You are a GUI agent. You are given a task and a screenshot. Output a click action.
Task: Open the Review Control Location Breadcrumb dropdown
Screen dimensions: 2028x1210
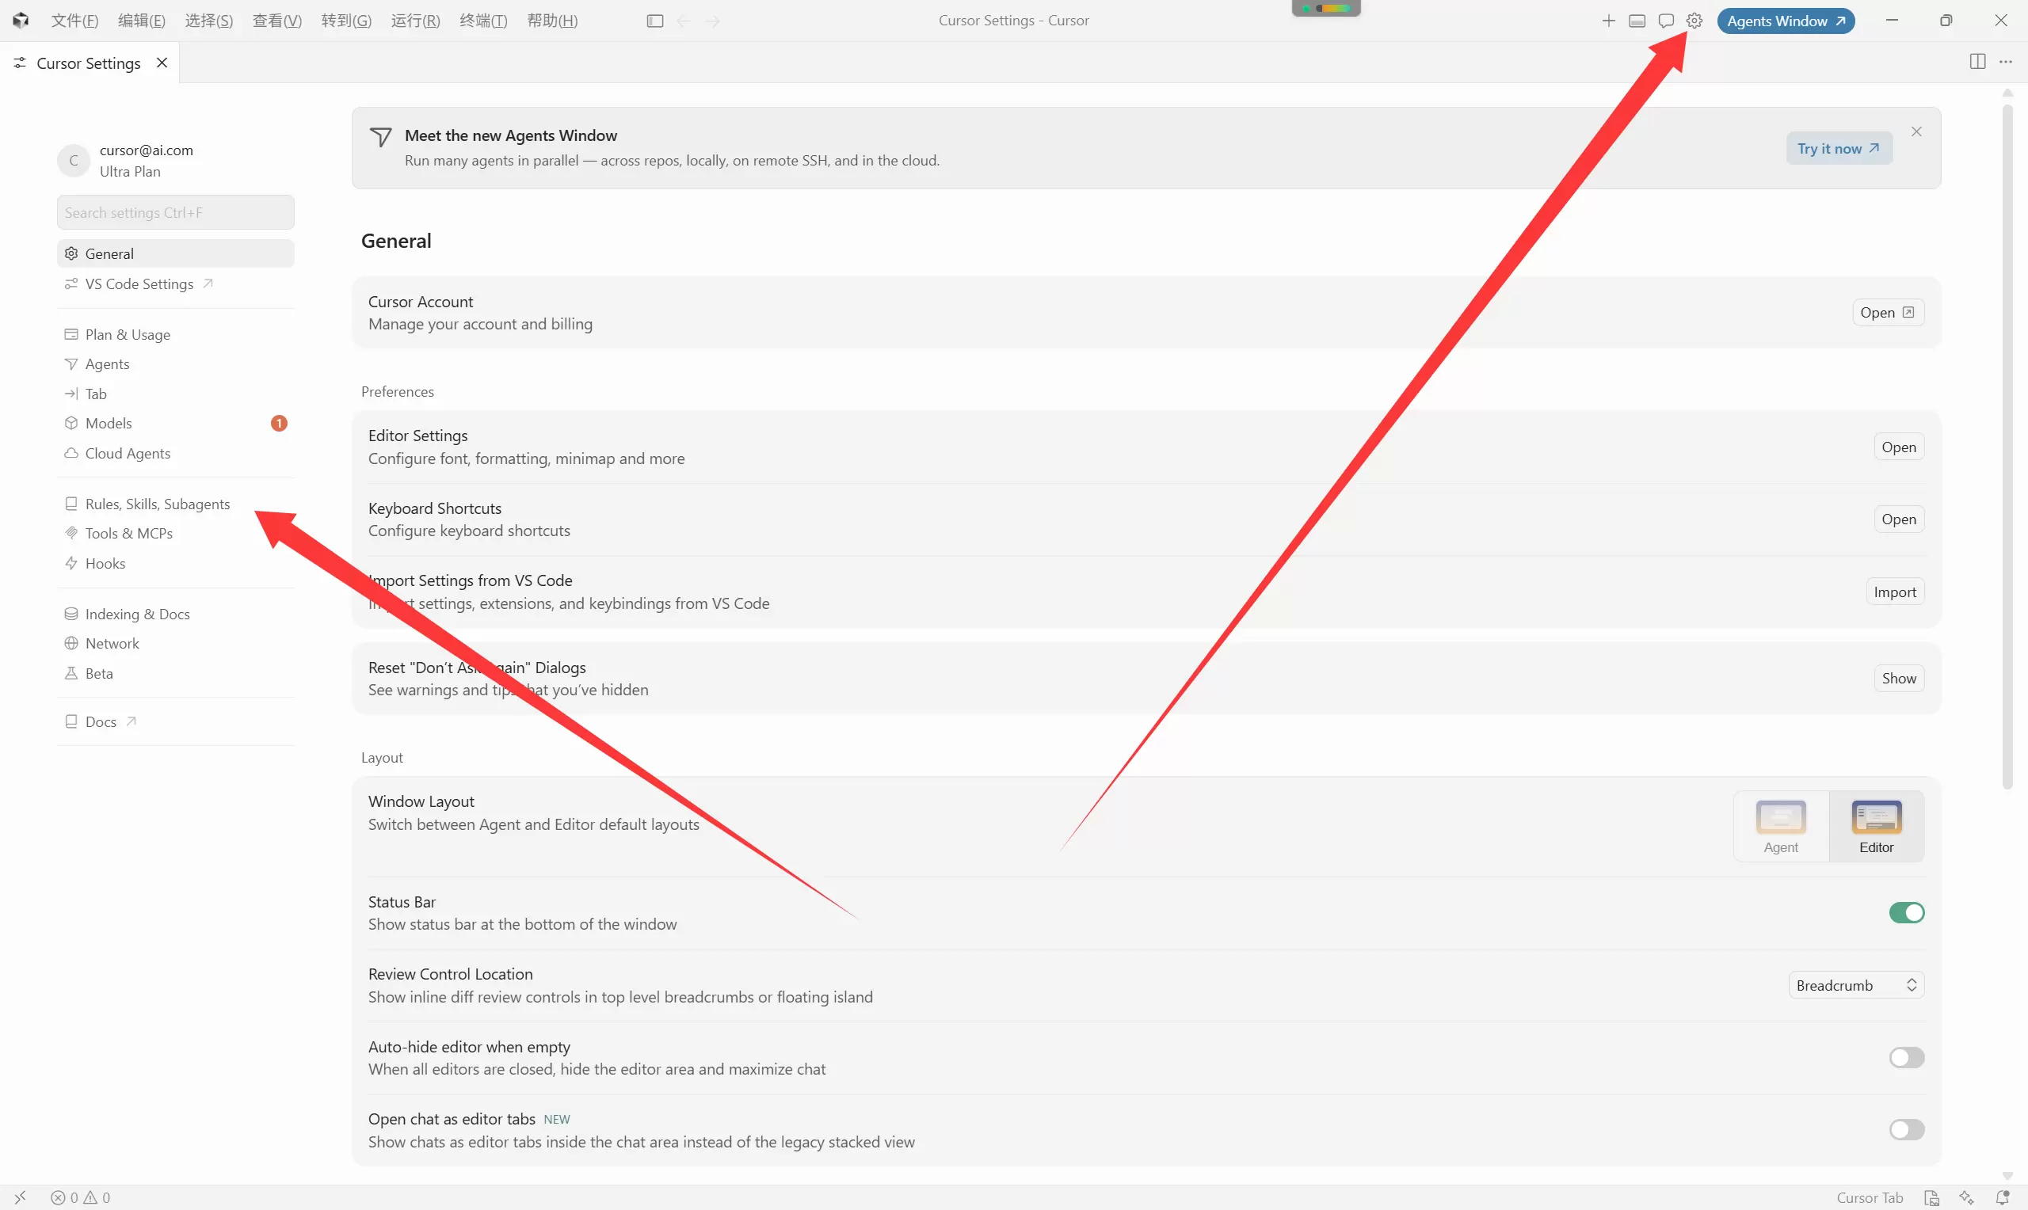pyautogui.click(x=1856, y=986)
